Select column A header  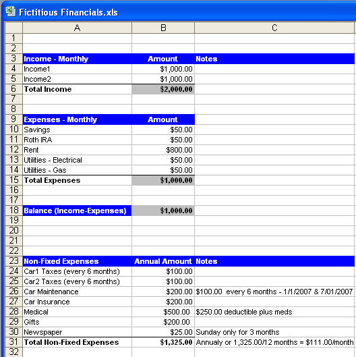point(77,28)
